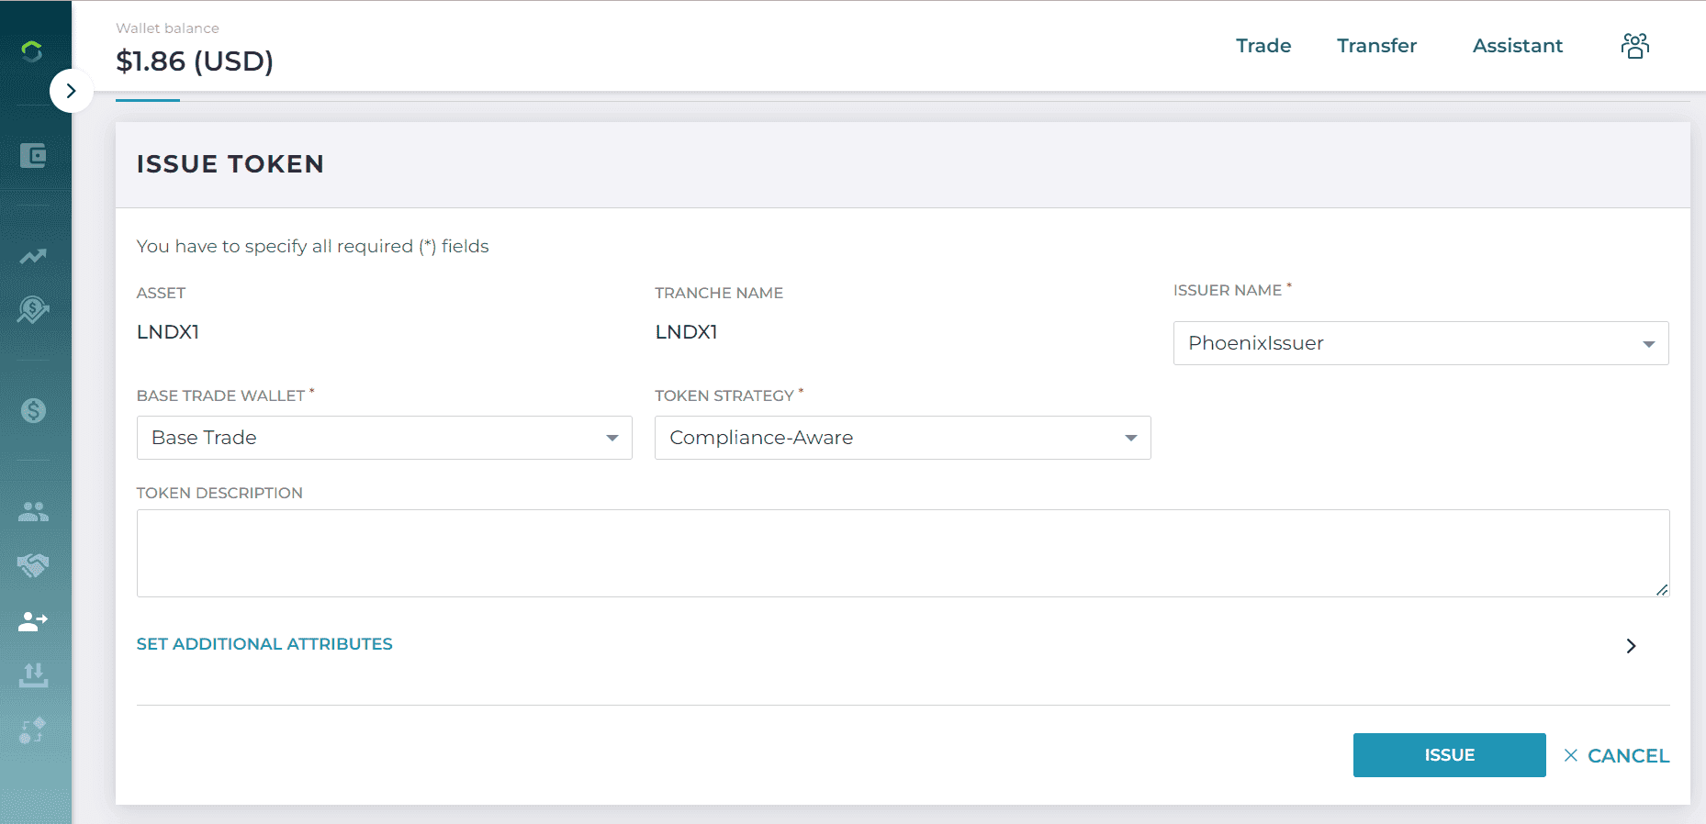Open the Trade menu
This screenshot has height=824, width=1706.
click(x=1263, y=46)
